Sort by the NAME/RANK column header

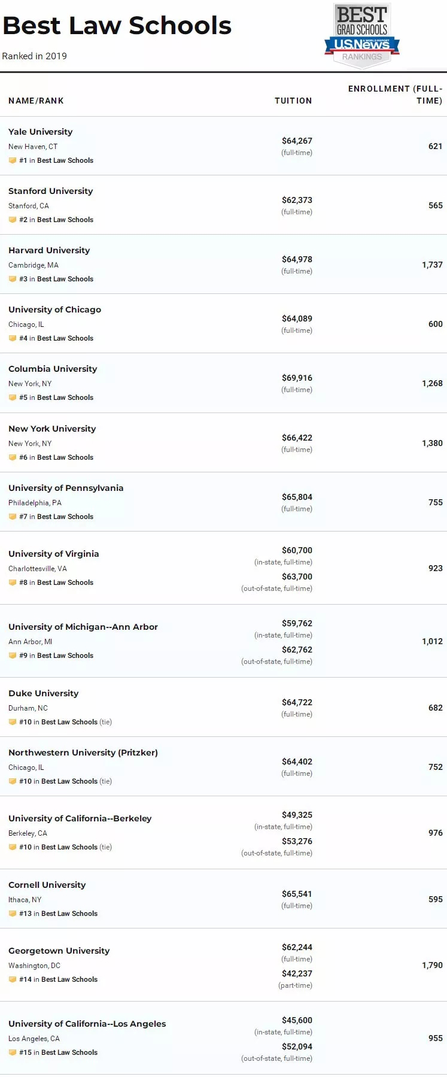[x=36, y=101]
